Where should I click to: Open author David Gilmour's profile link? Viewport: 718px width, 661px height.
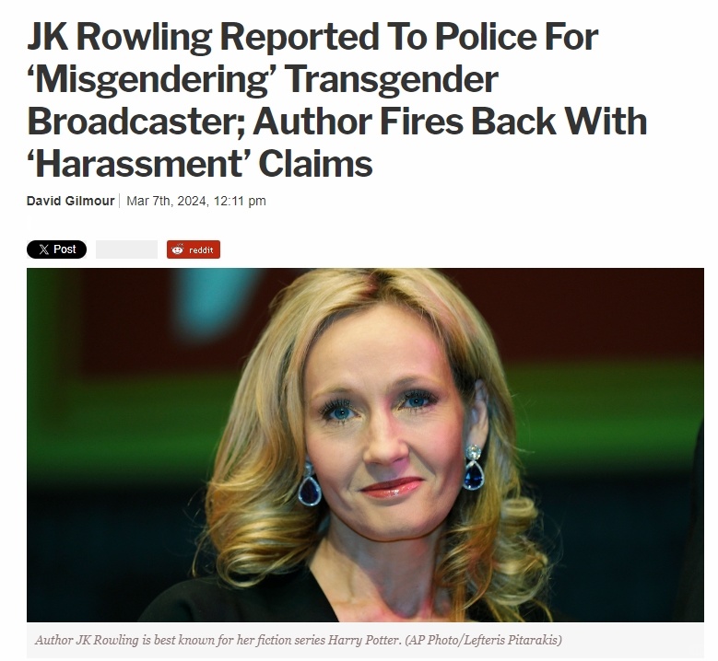[71, 201]
